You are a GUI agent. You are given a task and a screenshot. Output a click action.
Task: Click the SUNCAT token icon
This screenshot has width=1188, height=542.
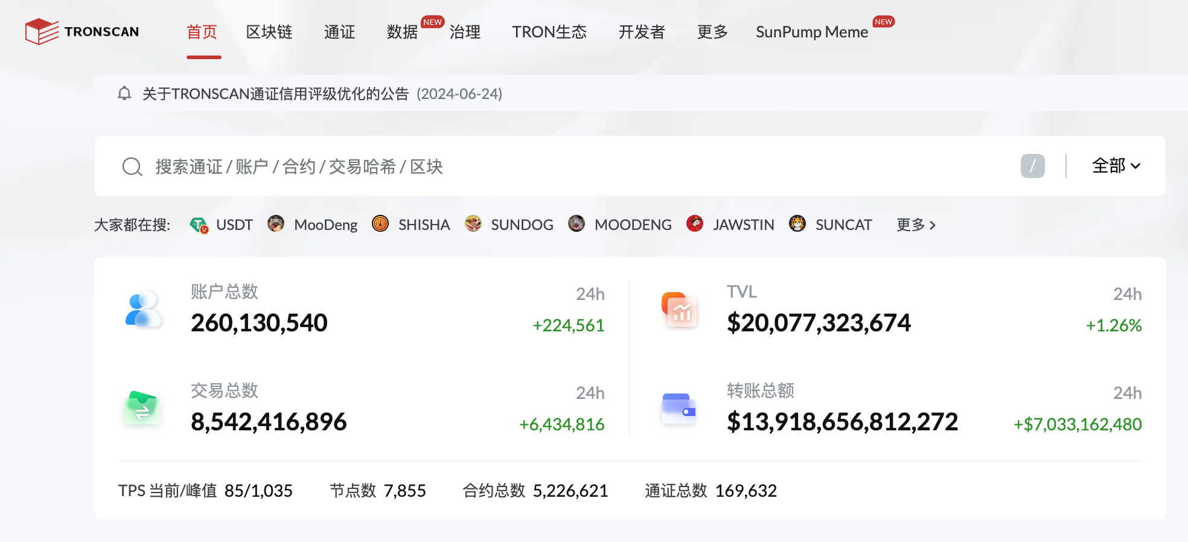(x=797, y=224)
